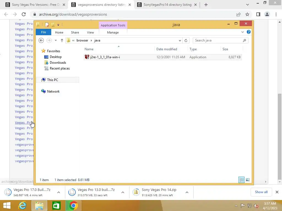Click the java breadcrumb in address bar
This screenshot has height=211, width=282.
(97, 40)
